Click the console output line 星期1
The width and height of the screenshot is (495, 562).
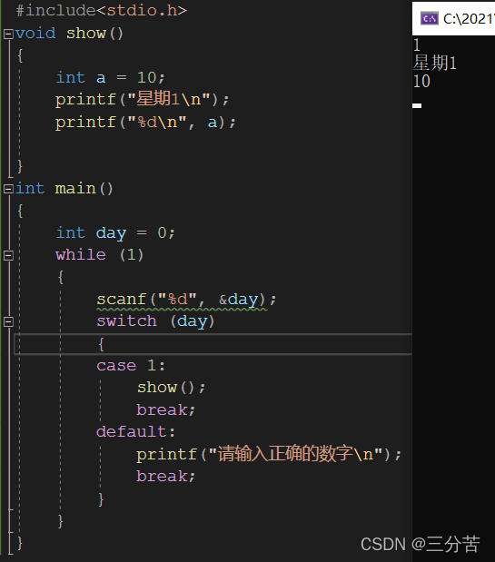tap(435, 63)
